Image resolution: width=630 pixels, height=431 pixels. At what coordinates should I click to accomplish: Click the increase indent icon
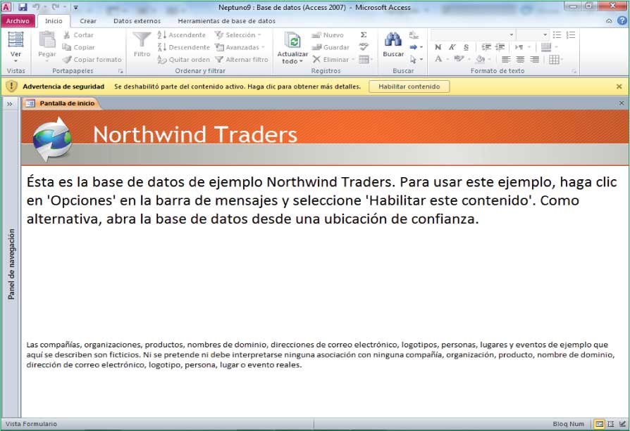[x=500, y=47]
